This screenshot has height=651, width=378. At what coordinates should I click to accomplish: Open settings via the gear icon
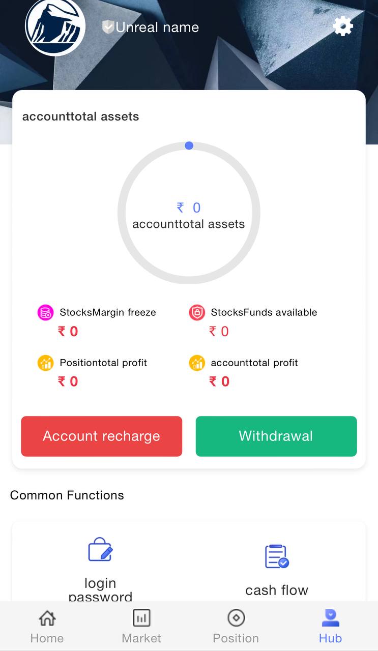click(343, 26)
